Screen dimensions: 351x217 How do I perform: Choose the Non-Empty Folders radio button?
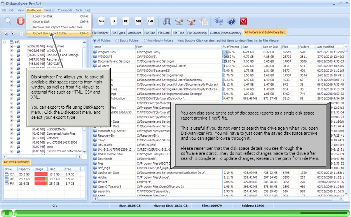tap(146, 40)
